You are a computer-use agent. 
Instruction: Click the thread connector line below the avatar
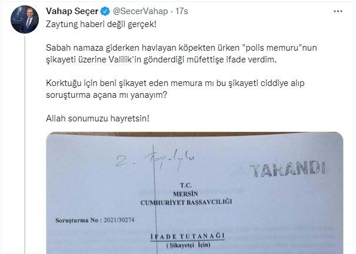(25, 144)
